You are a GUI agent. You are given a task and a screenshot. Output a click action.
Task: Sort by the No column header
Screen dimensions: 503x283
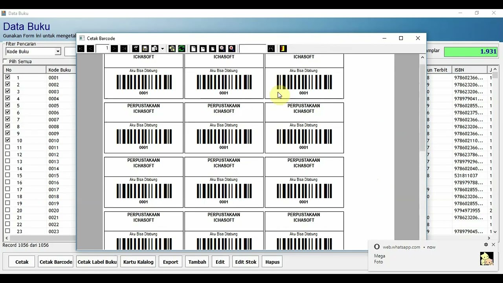pyautogui.click(x=25, y=70)
